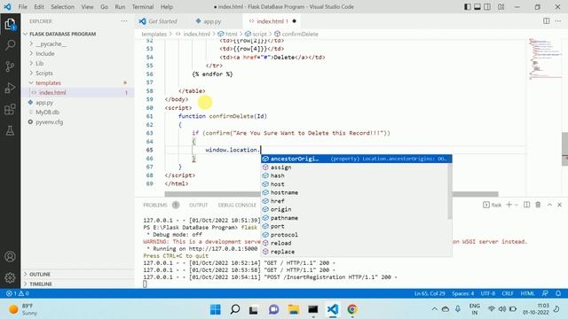Open the Windows Start button on taskbar

215,309
